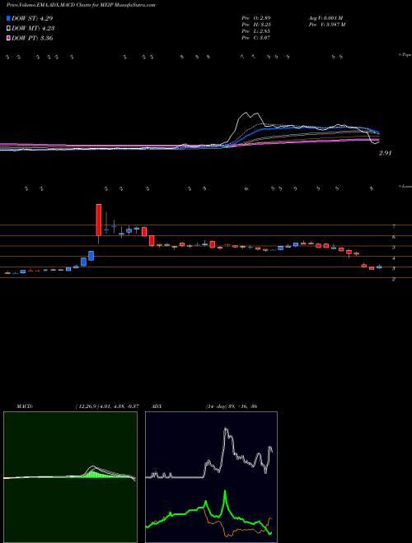Click the white DOW MT legend swatch
Viewport: 412px width, 543px height.
(8, 29)
